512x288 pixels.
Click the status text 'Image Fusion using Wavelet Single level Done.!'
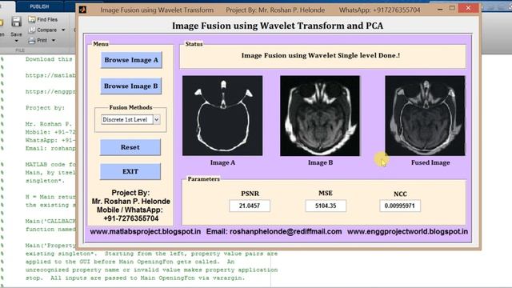pyautogui.click(x=320, y=55)
